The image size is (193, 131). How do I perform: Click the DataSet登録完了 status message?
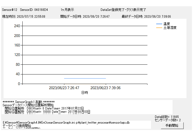coord(123,10)
